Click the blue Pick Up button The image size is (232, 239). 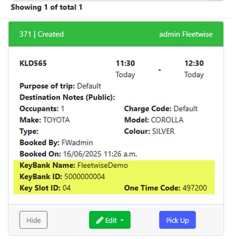[177, 220]
